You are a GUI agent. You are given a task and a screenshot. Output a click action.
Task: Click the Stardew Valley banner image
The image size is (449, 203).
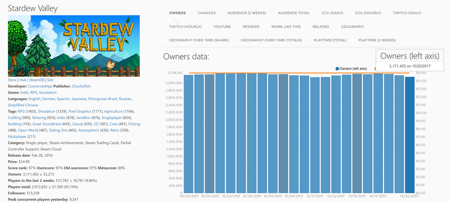click(x=74, y=46)
